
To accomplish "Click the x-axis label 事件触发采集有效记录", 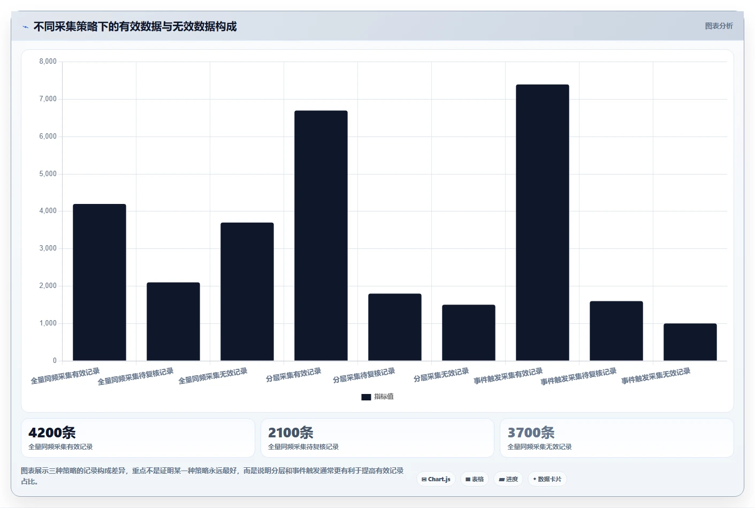I will coord(508,376).
